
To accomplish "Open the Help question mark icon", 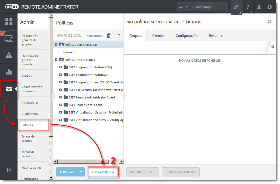I will [x=248, y=7].
